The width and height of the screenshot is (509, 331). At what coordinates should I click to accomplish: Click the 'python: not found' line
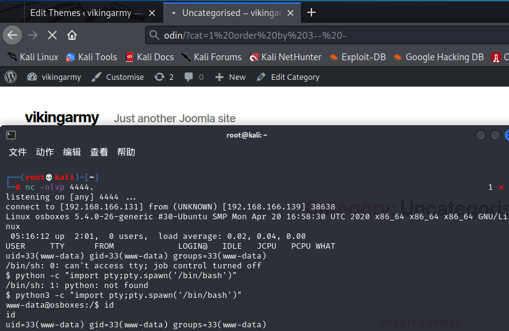point(77,286)
